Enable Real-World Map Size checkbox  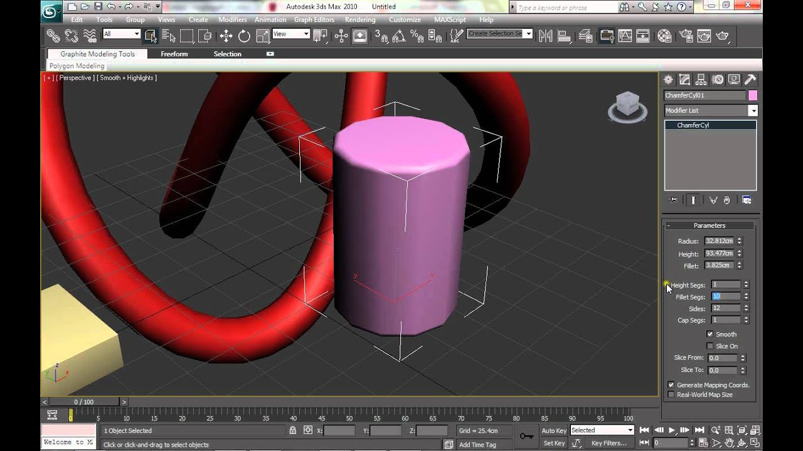[671, 395]
